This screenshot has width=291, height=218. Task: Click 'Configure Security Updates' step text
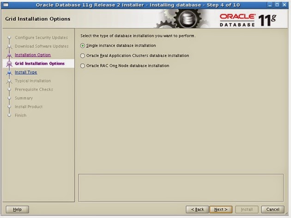(41, 38)
